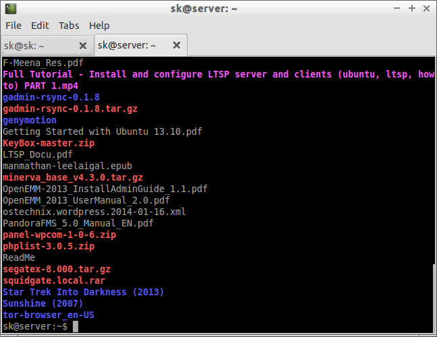Click gadmin-rsync-0.1.8 directory name
The image size is (437, 337).
[x=51, y=97]
